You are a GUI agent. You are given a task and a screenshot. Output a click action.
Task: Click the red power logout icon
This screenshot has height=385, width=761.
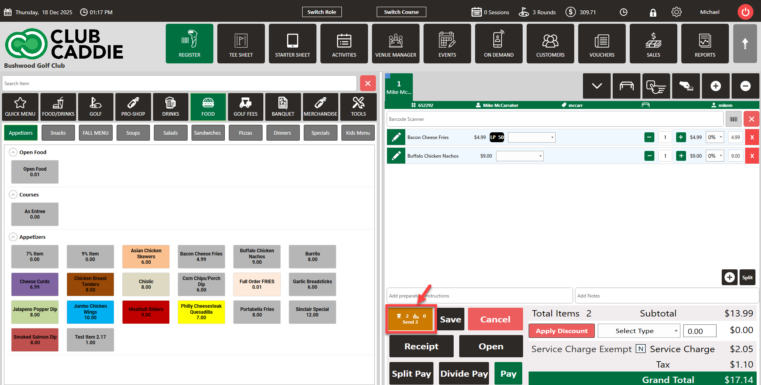[x=745, y=12]
